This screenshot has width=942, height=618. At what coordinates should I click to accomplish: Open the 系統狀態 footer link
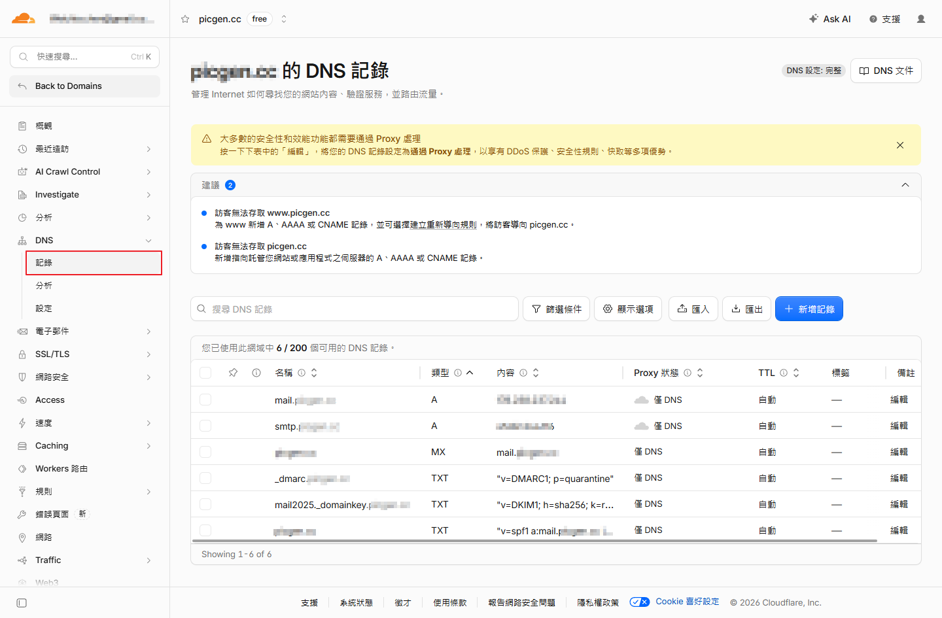357,603
